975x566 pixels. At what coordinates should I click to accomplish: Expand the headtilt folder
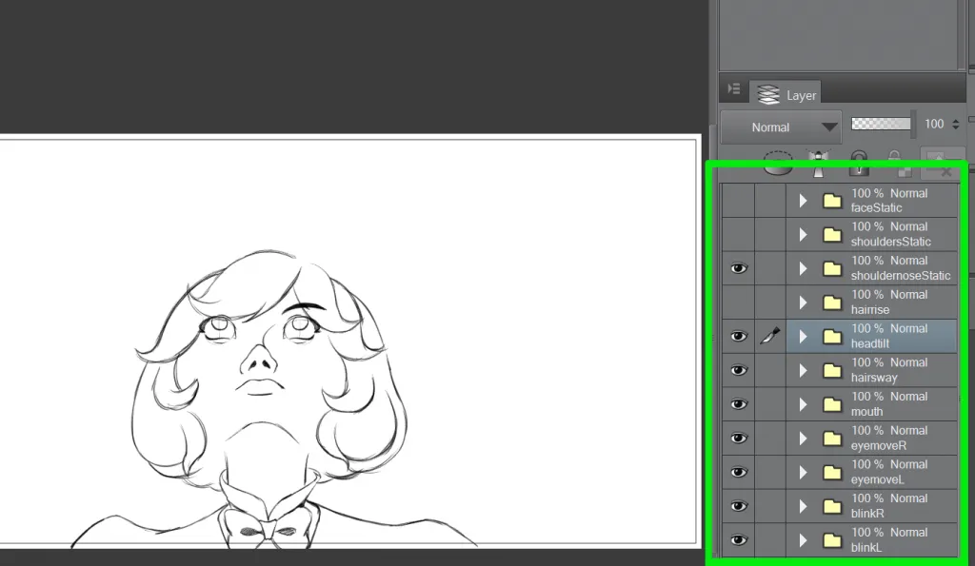(x=802, y=336)
